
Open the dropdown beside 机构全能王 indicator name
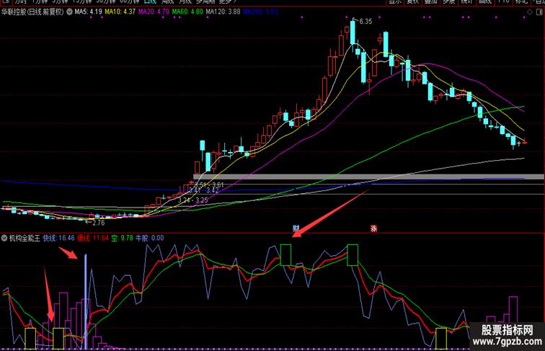pos(4,238)
